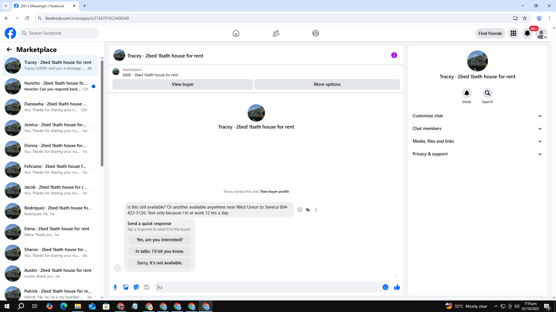Bookmark this page with the star icon

(x=525, y=18)
